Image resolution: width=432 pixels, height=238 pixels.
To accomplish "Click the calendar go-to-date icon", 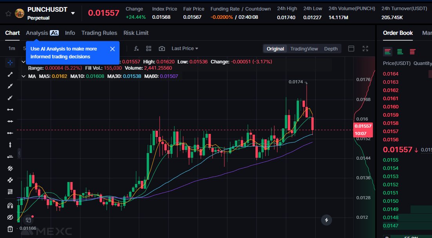I will (28, 220).
